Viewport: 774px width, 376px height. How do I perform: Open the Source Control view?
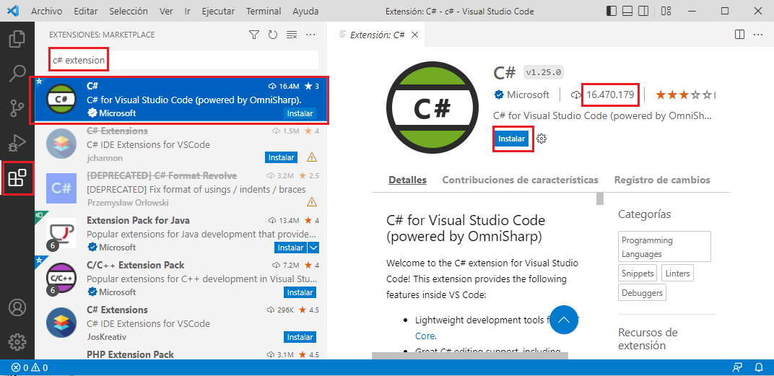click(x=17, y=108)
